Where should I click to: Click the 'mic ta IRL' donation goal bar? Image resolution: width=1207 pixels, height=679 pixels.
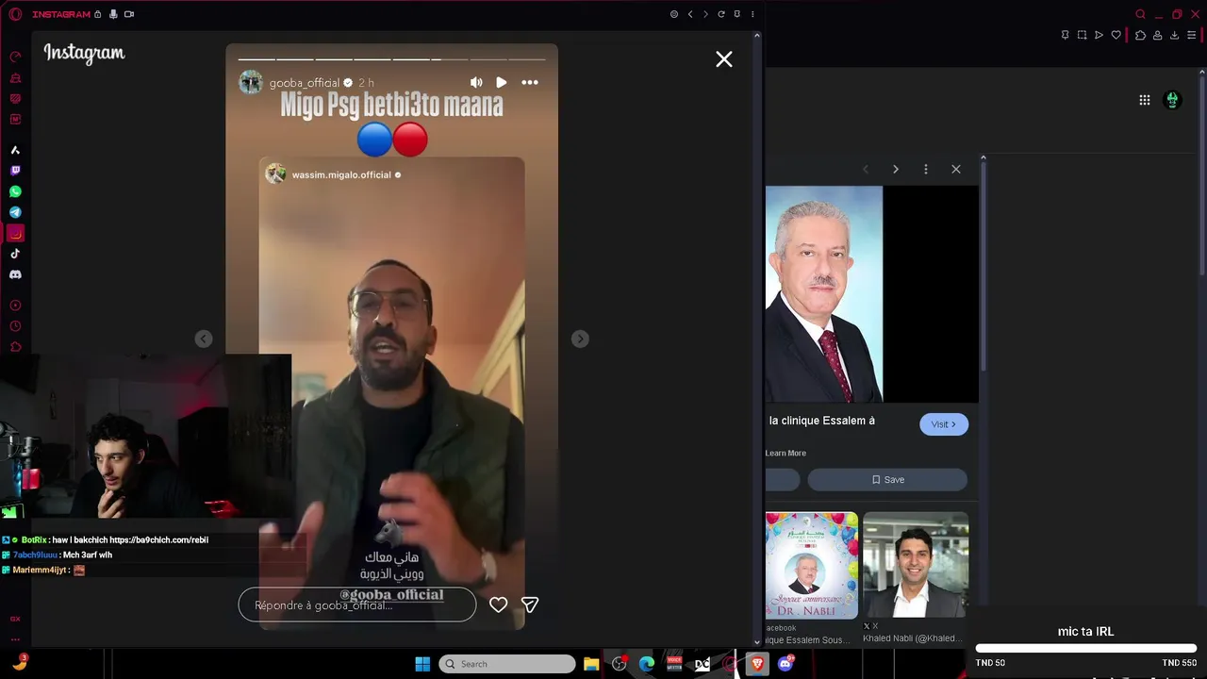pyautogui.click(x=1086, y=648)
